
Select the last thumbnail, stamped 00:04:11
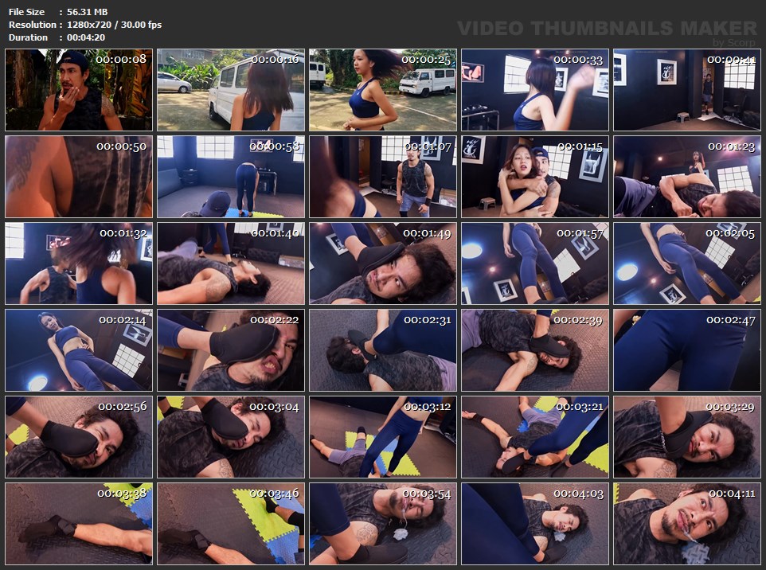coord(687,524)
